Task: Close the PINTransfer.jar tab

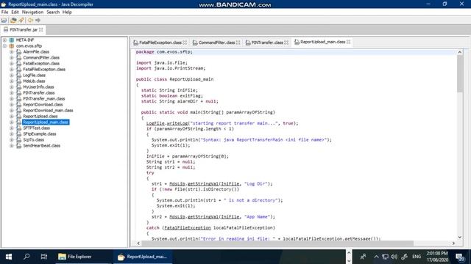Action: (41, 29)
